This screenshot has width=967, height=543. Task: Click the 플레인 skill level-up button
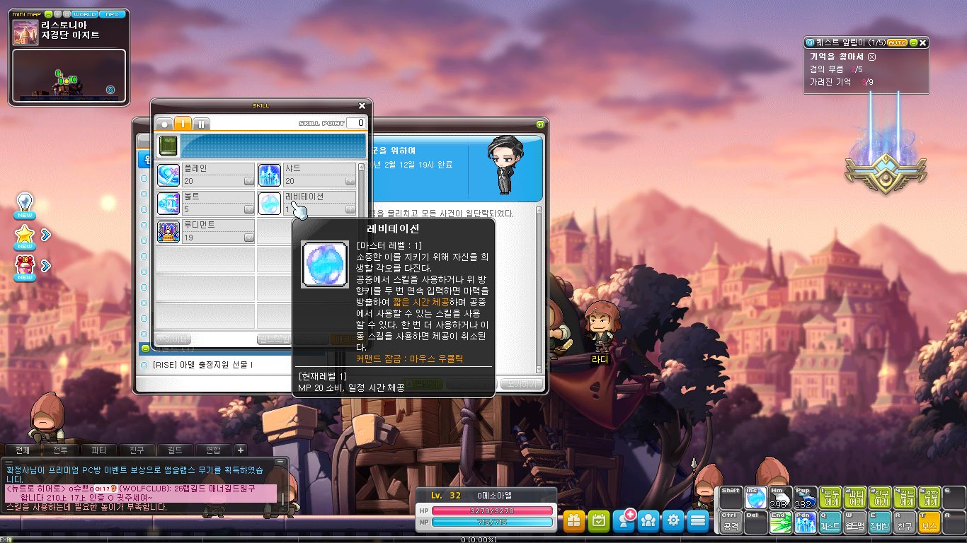[x=248, y=181]
